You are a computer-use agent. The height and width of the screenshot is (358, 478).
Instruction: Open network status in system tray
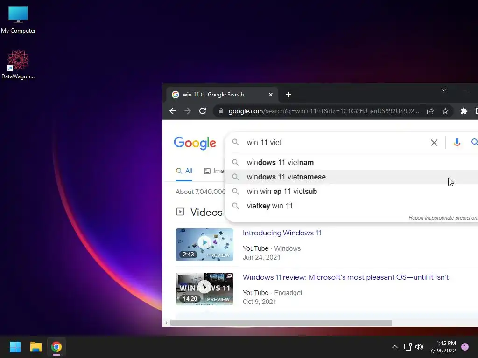(x=408, y=347)
